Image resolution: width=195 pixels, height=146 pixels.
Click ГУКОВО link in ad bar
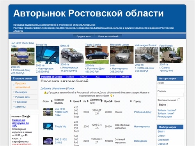click(x=125, y=77)
